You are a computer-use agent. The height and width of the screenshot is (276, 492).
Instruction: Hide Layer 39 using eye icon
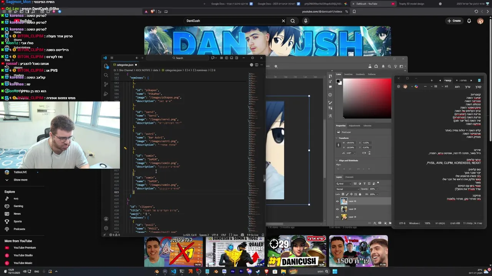click(337, 209)
